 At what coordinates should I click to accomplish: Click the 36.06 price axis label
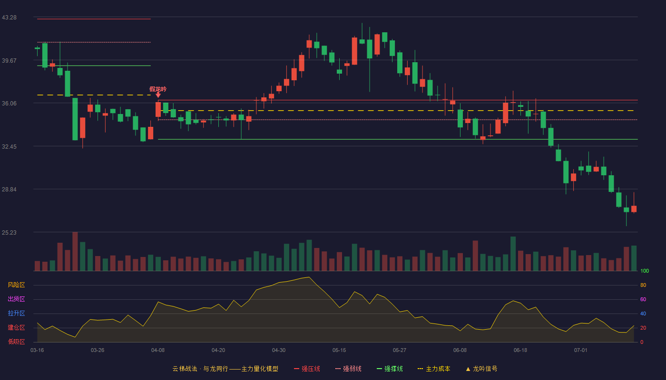9,104
